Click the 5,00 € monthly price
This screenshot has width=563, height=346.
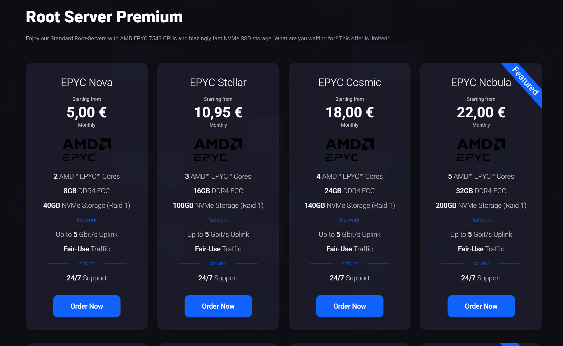click(87, 112)
